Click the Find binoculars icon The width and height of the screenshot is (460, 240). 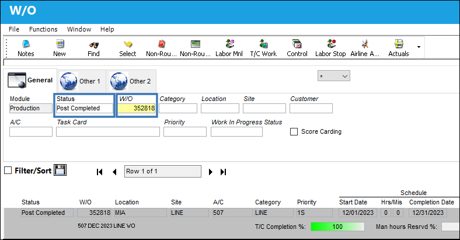pyautogui.click(x=94, y=45)
